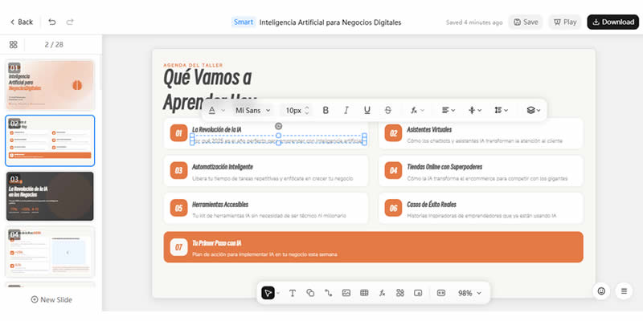Select the connector line tool
Image resolution: width=643 pixels, height=321 pixels.
pyautogui.click(x=328, y=294)
